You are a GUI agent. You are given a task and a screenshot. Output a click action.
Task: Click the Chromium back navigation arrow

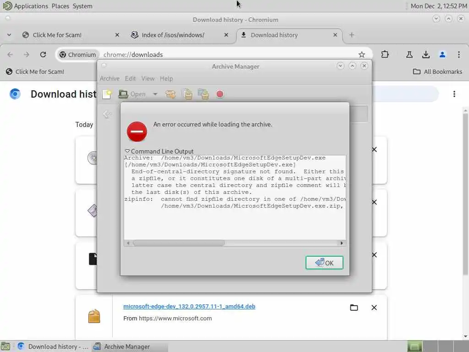click(x=10, y=55)
